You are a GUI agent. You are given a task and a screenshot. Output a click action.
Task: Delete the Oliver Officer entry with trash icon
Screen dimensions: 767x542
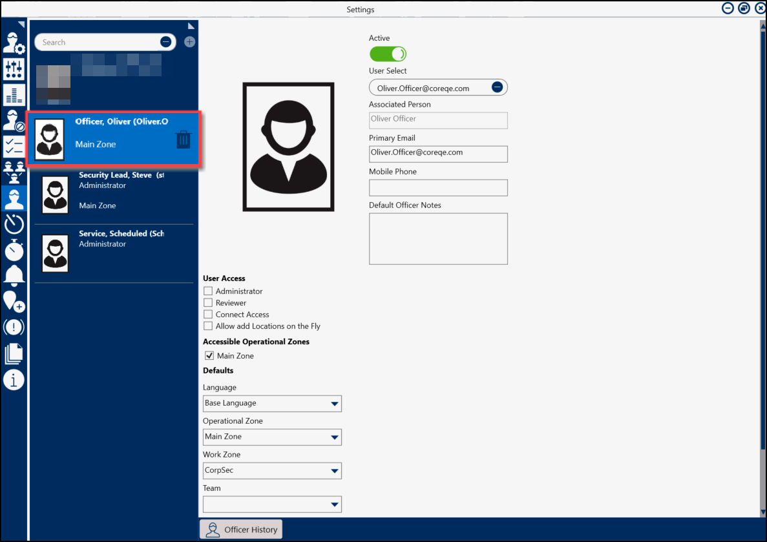184,139
